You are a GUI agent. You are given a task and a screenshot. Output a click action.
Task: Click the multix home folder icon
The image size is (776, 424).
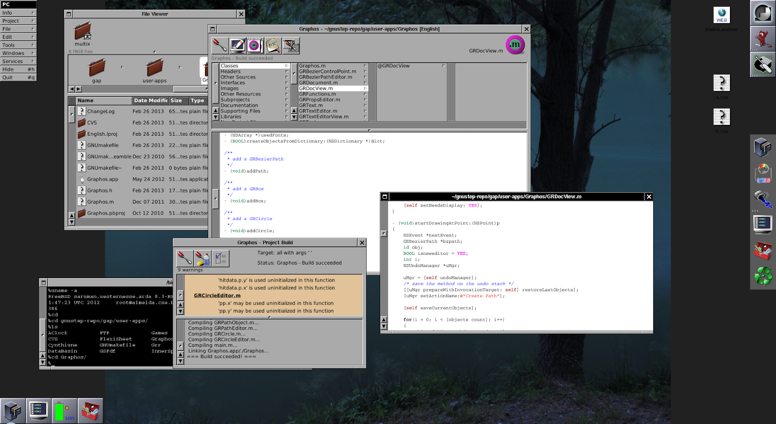pos(82,31)
